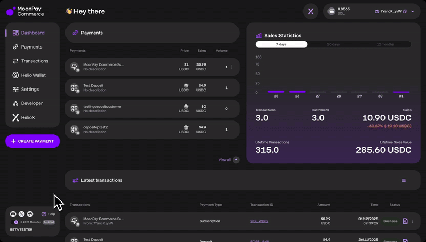Click the Success status of Subscription transaction
426x242 pixels.
pos(390,221)
